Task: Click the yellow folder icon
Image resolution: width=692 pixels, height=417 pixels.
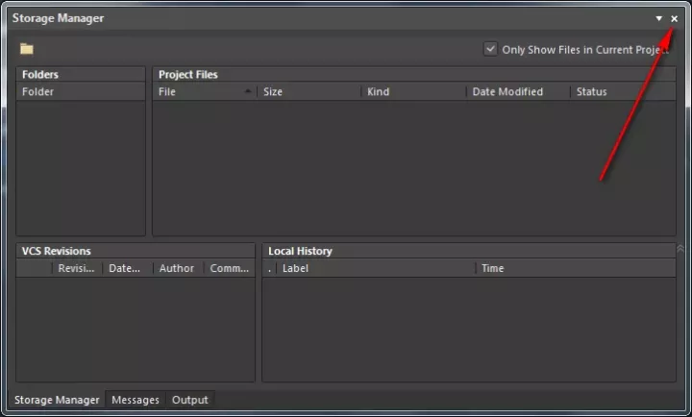Action: click(x=27, y=49)
